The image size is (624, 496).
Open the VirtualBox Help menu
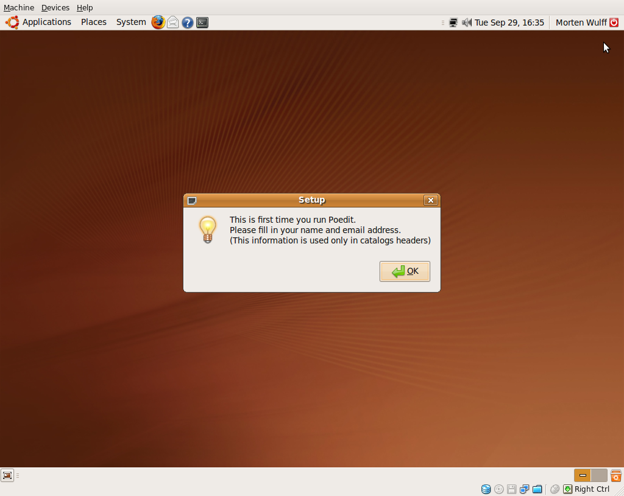point(85,7)
